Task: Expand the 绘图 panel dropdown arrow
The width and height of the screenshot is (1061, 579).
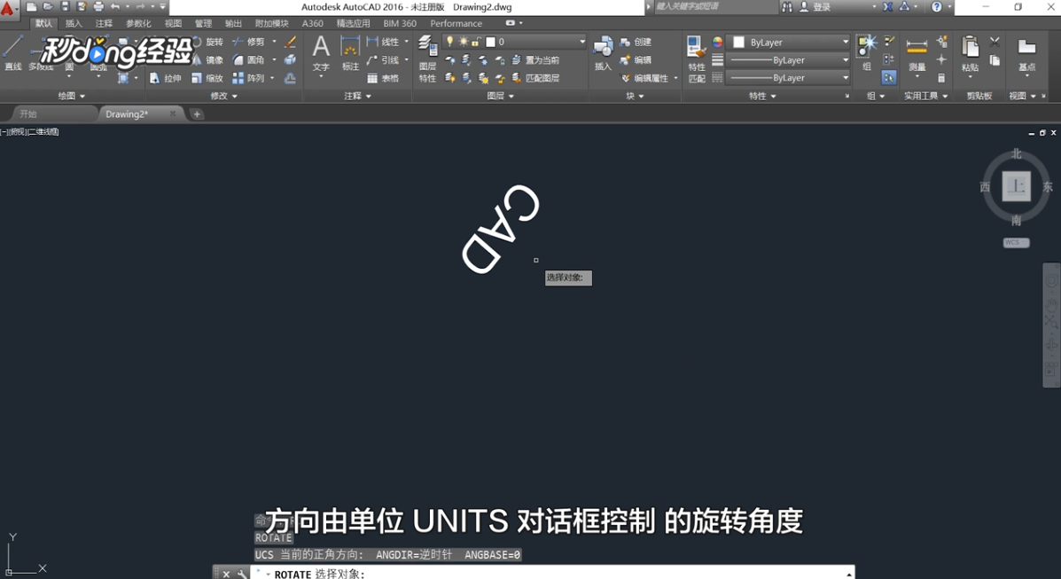Action: (82, 96)
